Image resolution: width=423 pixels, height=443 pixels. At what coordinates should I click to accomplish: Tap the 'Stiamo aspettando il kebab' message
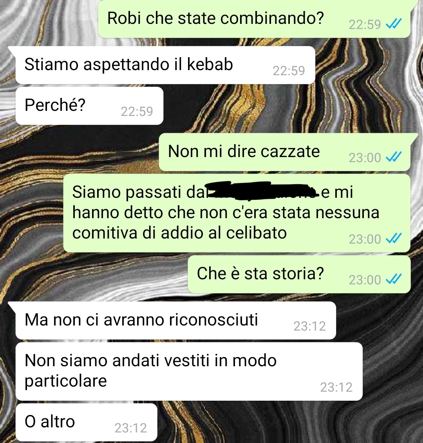[x=165, y=65]
